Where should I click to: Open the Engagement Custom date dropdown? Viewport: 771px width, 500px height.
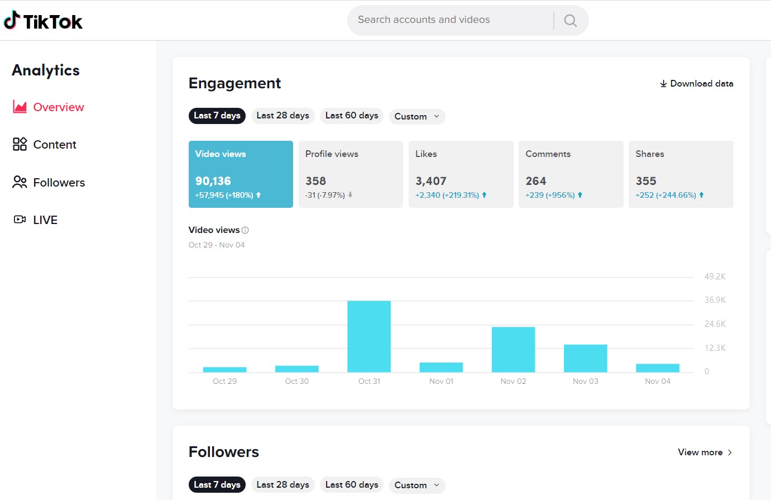click(x=417, y=116)
